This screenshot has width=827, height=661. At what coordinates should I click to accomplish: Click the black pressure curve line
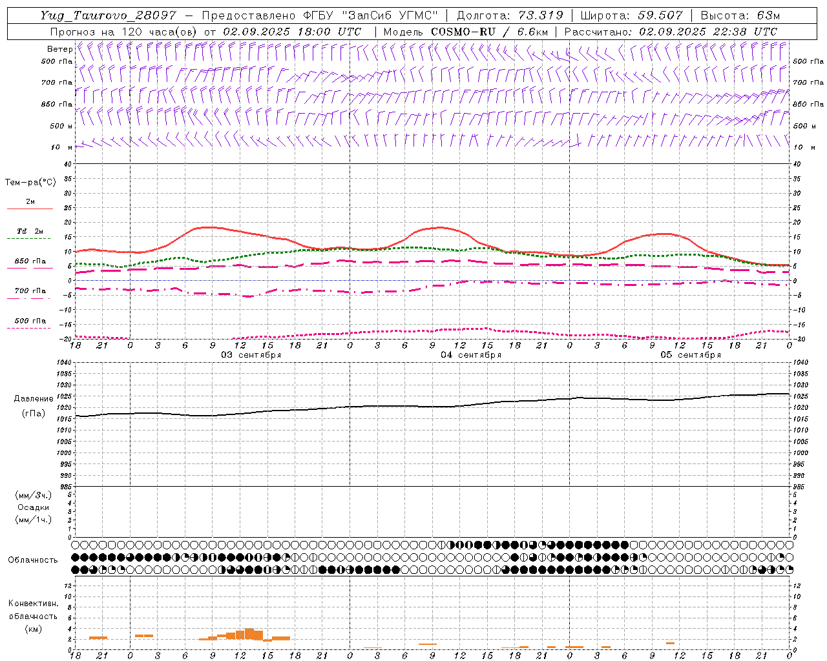432,406
